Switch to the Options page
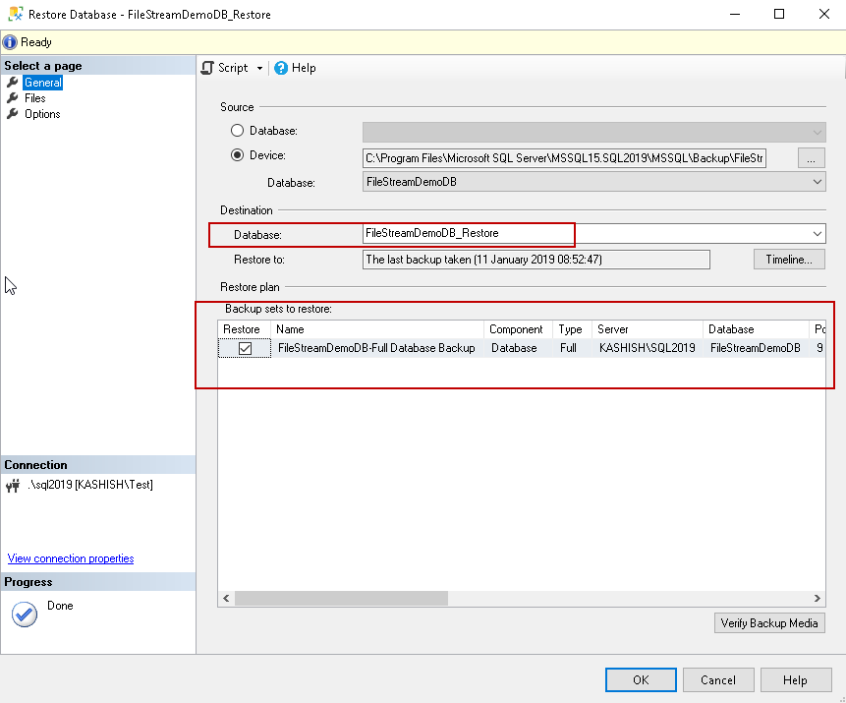846x703 pixels. point(42,114)
